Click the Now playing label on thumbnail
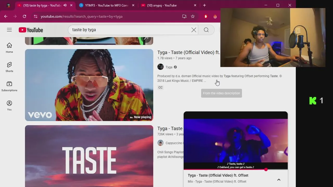This screenshot has height=187, width=333. tap(140, 117)
